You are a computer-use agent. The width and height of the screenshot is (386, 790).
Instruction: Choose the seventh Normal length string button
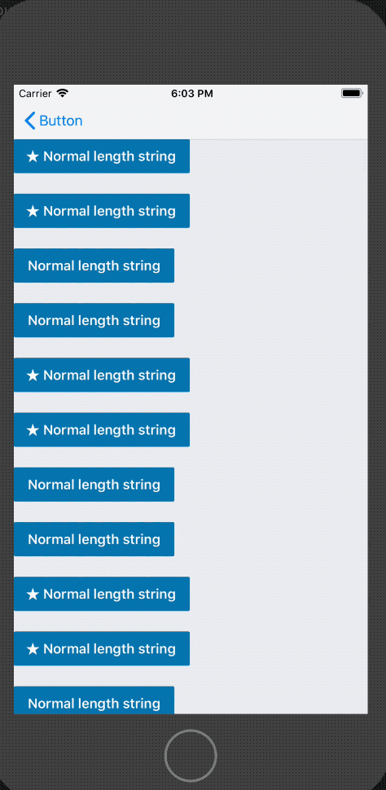tap(94, 484)
